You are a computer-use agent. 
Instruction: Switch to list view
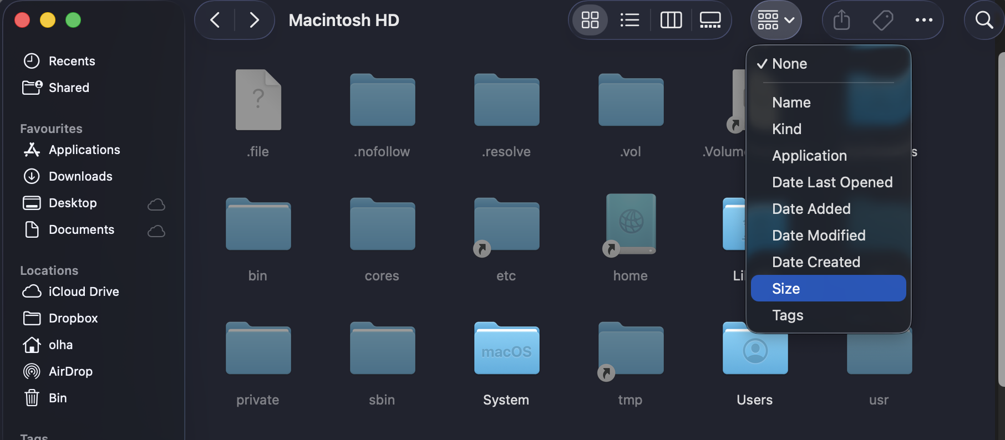click(630, 20)
